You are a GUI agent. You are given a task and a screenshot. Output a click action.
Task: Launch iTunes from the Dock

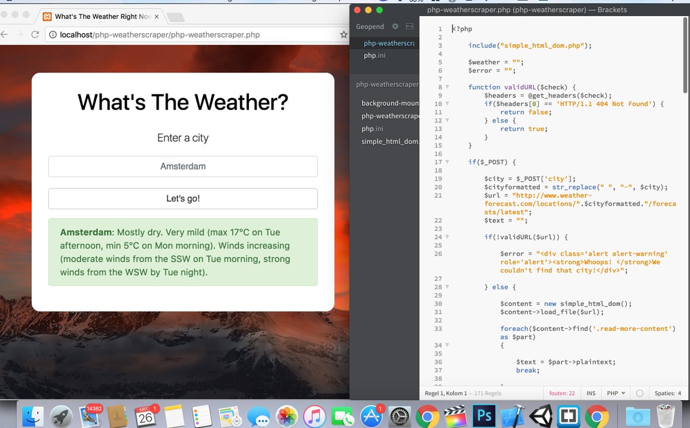[x=315, y=416]
